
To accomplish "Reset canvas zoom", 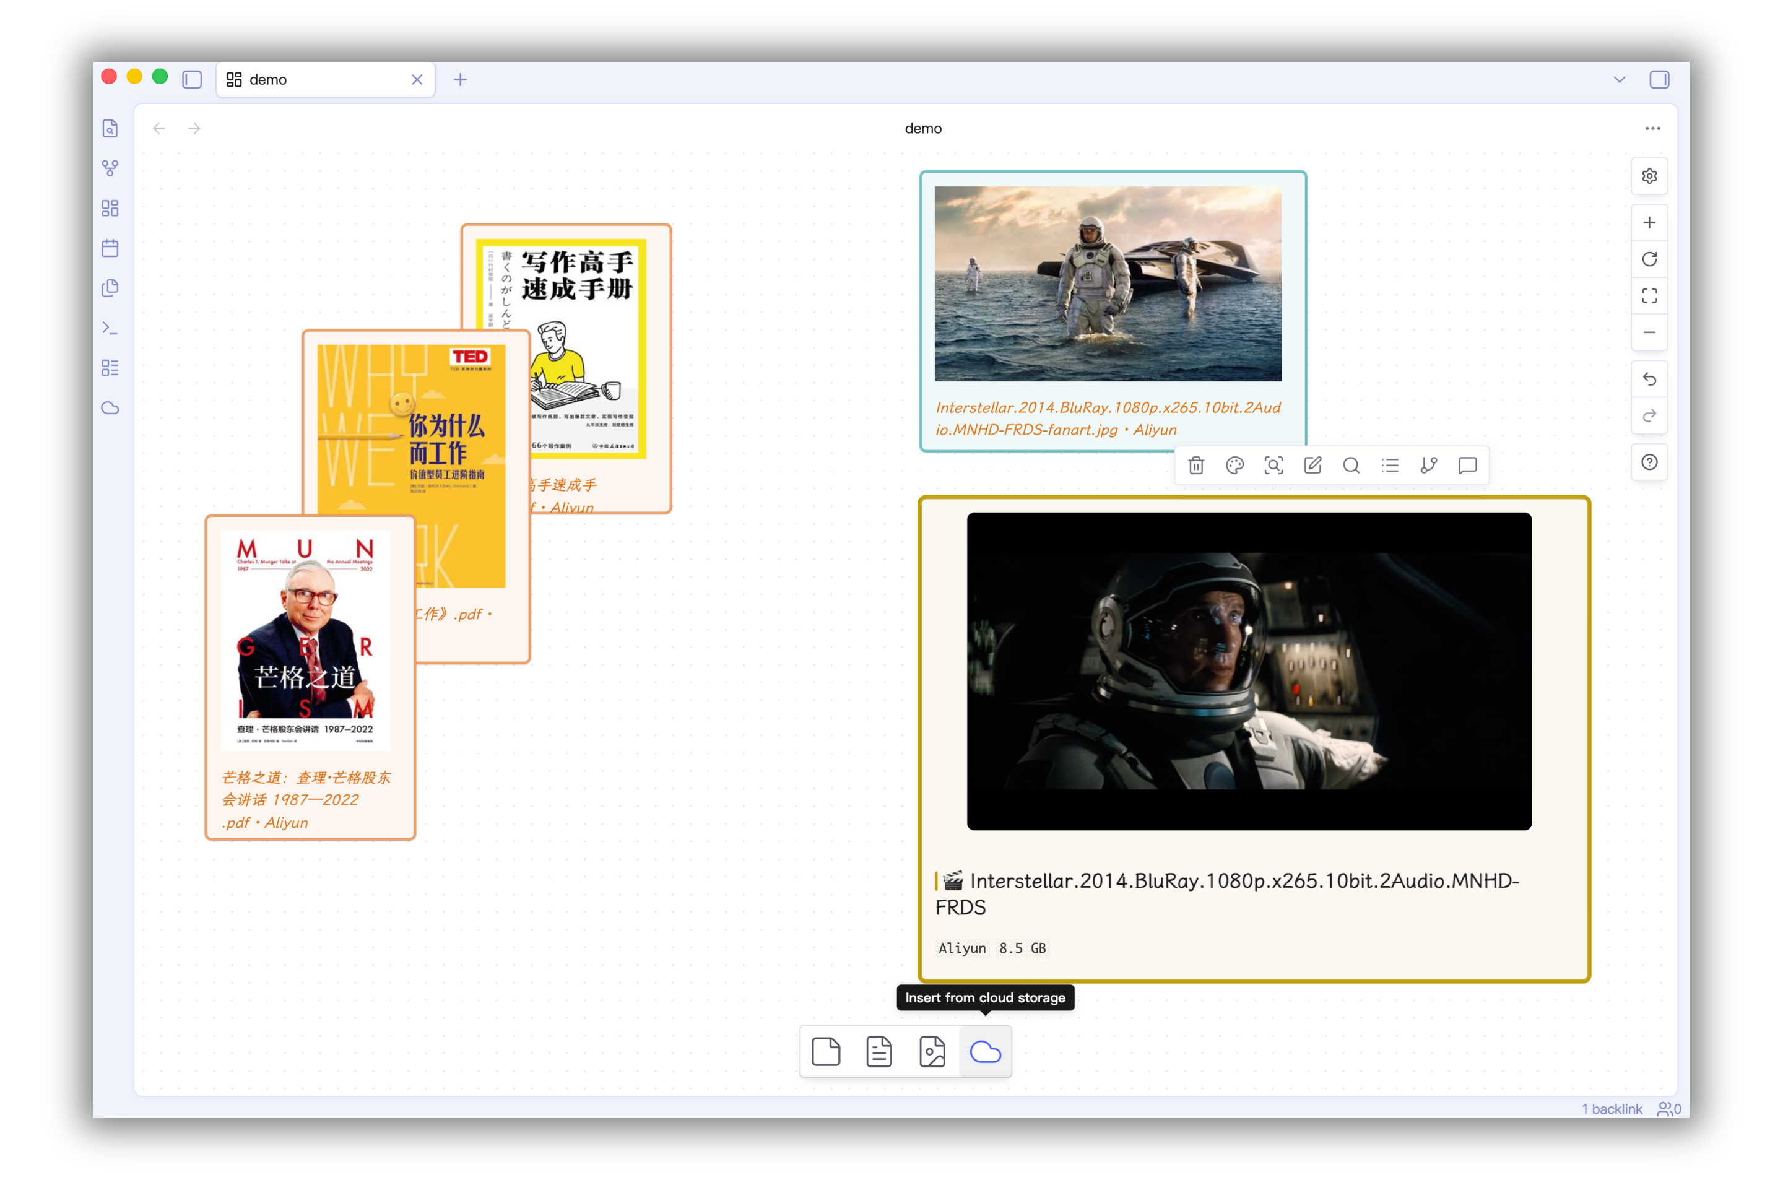I will (x=1650, y=259).
